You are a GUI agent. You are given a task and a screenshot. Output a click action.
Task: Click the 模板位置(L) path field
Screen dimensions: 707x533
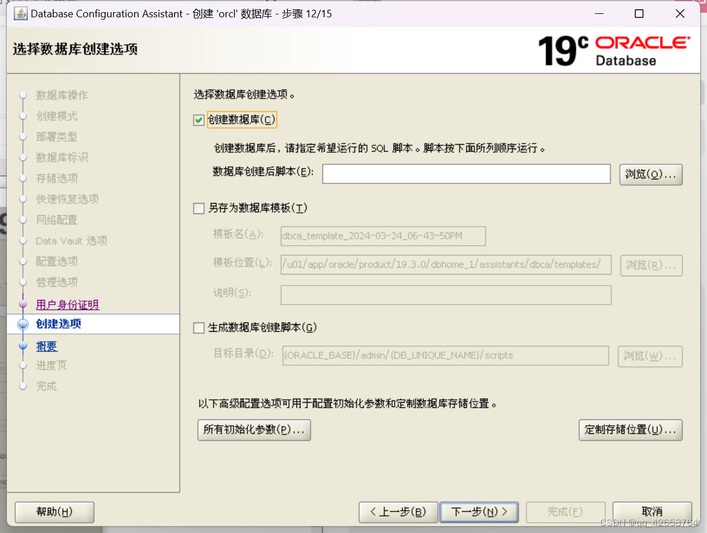pos(446,265)
